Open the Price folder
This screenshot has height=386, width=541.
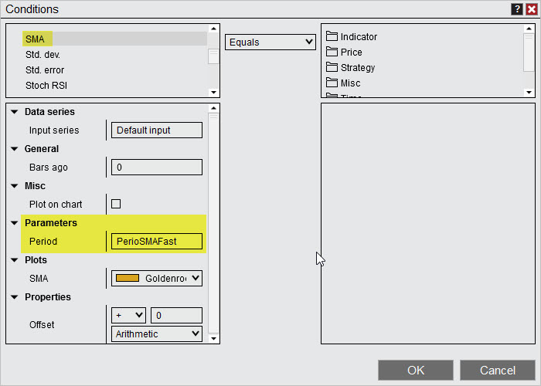pos(344,52)
